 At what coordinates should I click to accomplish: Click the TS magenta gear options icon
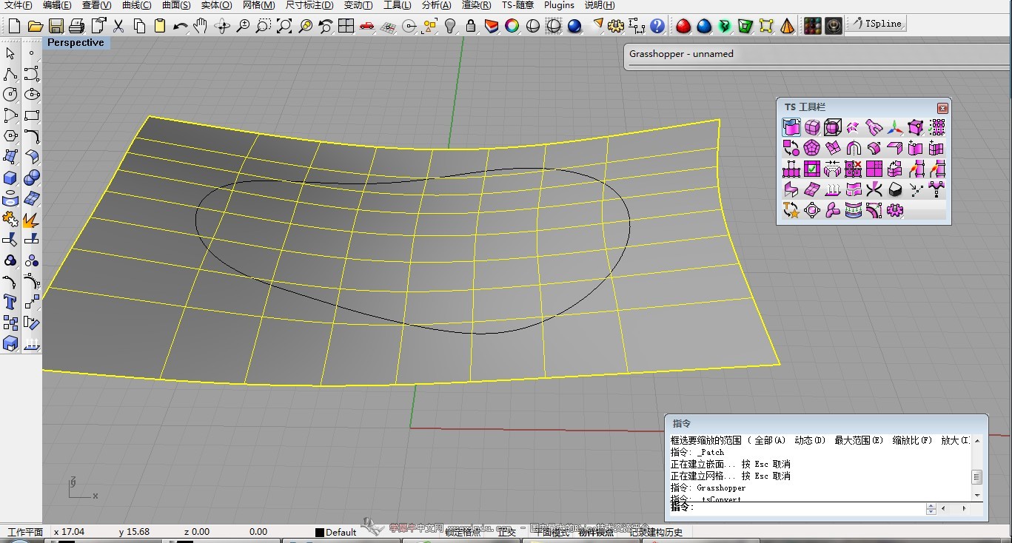coord(895,211)
